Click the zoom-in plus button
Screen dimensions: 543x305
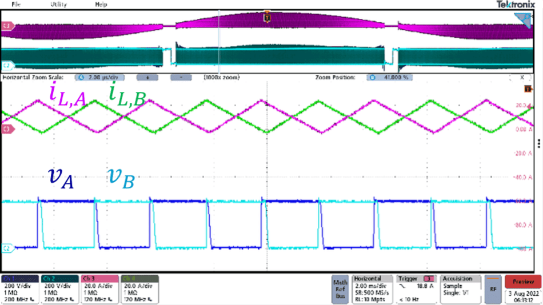point(147,77)
